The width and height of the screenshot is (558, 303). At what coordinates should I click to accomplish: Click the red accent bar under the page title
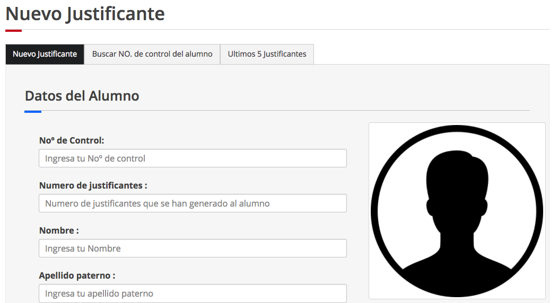(x=13, y=30)
